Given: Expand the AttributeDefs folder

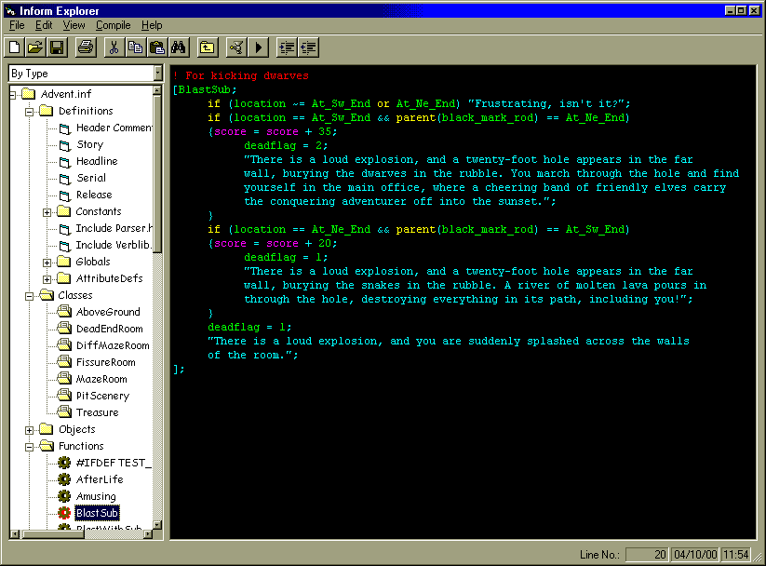Looking at the screenshot, I should pyautogui.click(x=47, y=279).
